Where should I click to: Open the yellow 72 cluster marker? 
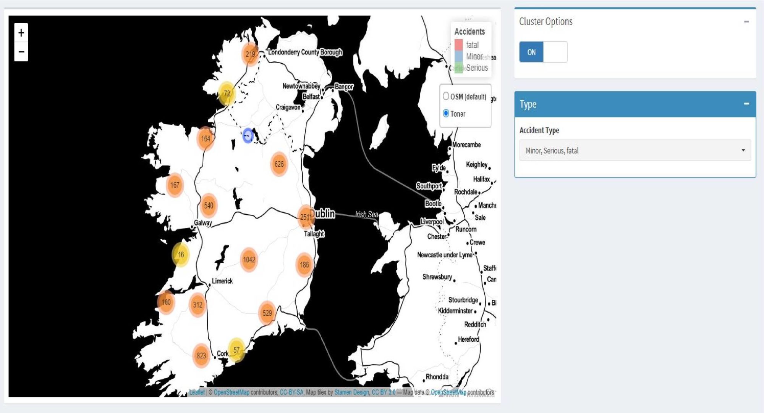(227, 93)
